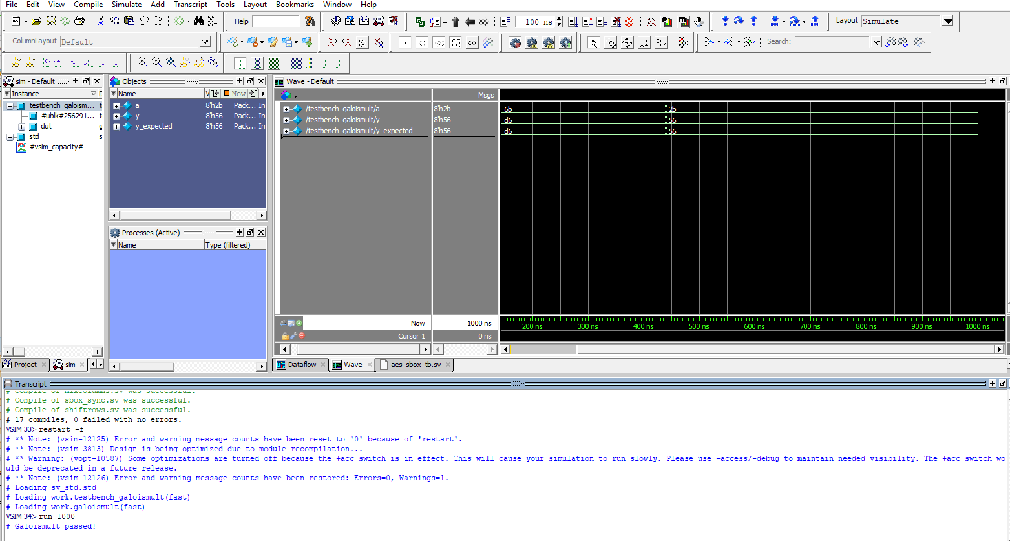Open a file with the folder icon
Image resolution: width=1010 pixels, height=541 pixels.
36,21
